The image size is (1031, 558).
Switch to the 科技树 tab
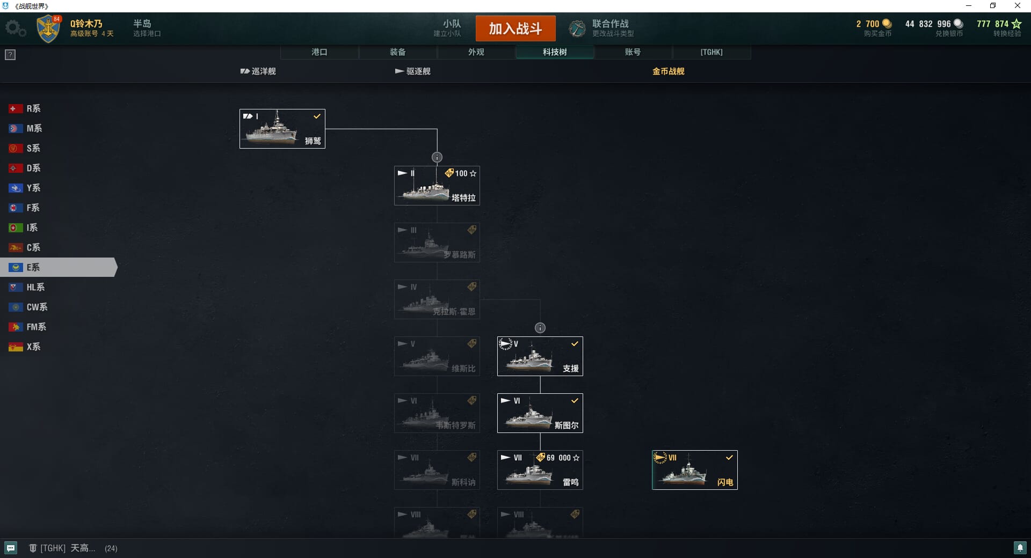pos(555,52)
